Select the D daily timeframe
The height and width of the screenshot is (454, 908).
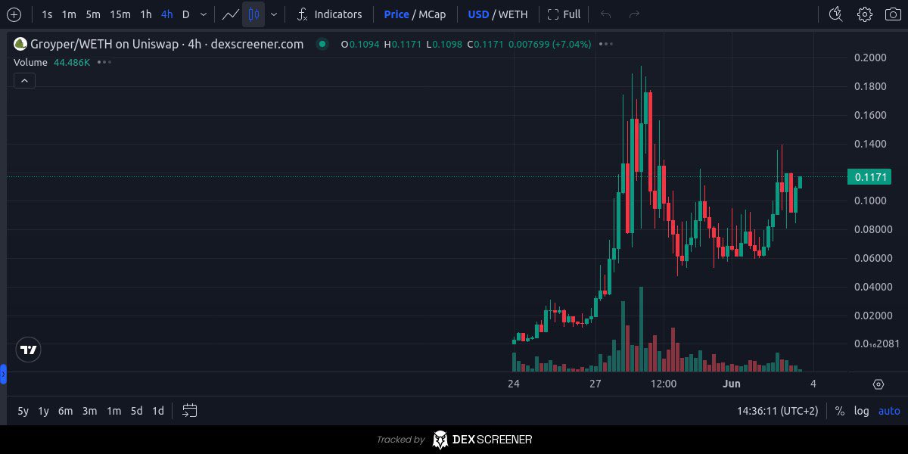[x=185, y=14]
